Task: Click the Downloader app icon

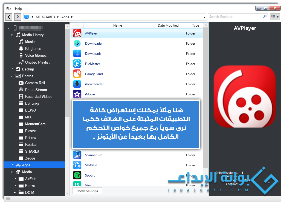Action: (x=77, y=44)
